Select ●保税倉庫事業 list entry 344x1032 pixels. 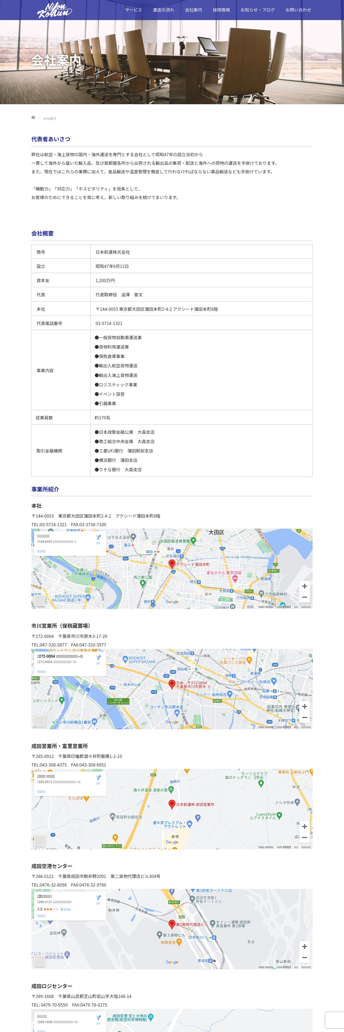[110, 356]
